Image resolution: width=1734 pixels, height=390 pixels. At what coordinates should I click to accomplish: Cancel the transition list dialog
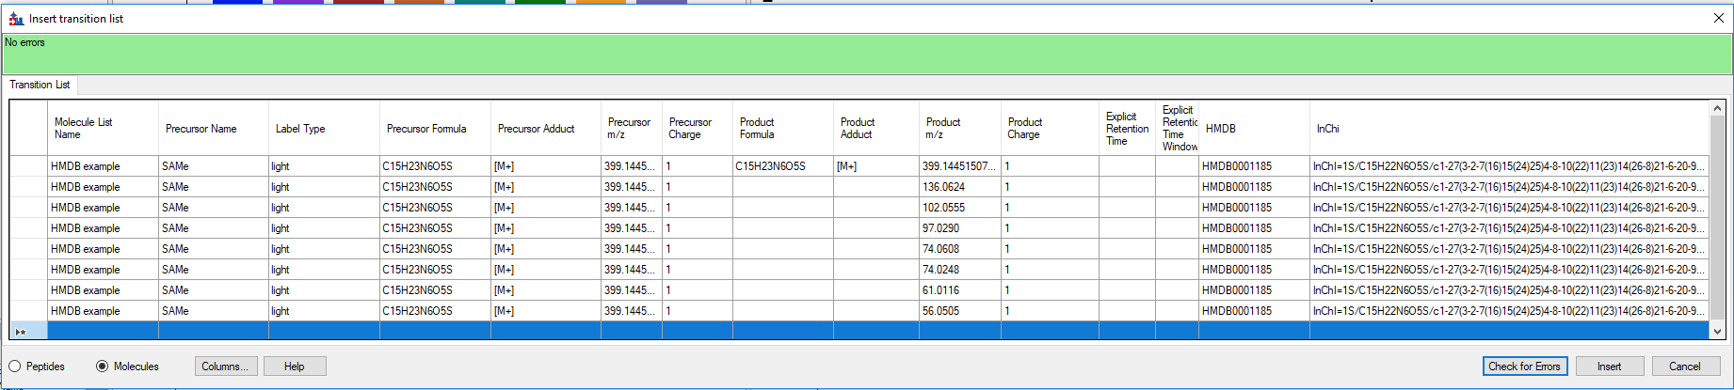(1684, 367)
